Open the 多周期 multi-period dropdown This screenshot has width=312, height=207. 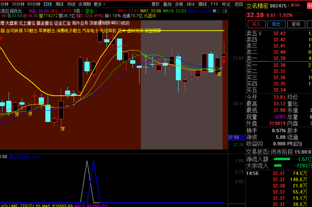click(85, 4)
